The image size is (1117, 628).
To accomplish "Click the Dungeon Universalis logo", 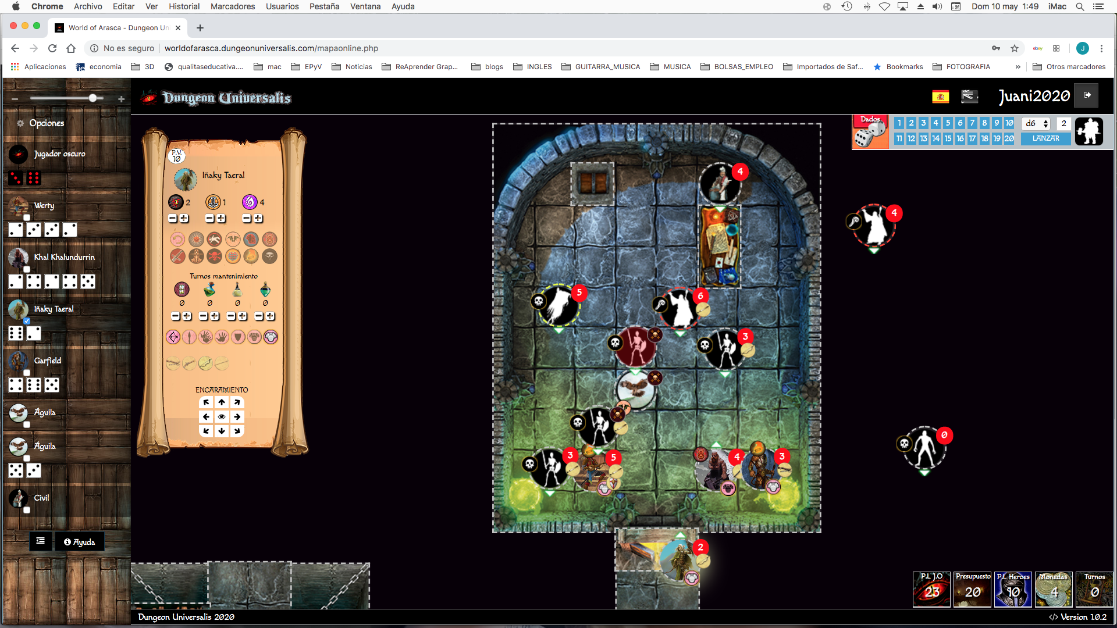I will 216,97.
